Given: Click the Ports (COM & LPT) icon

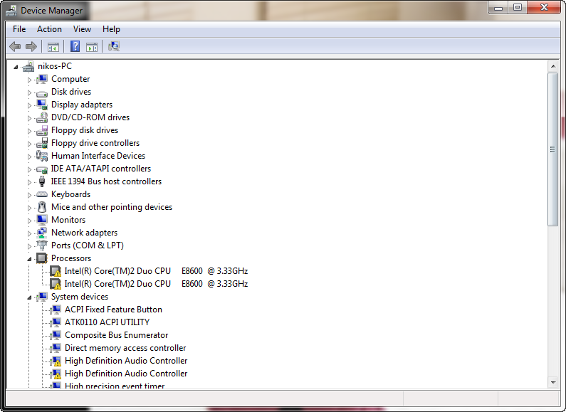Looking at the screenshot, I should [42, 245].
